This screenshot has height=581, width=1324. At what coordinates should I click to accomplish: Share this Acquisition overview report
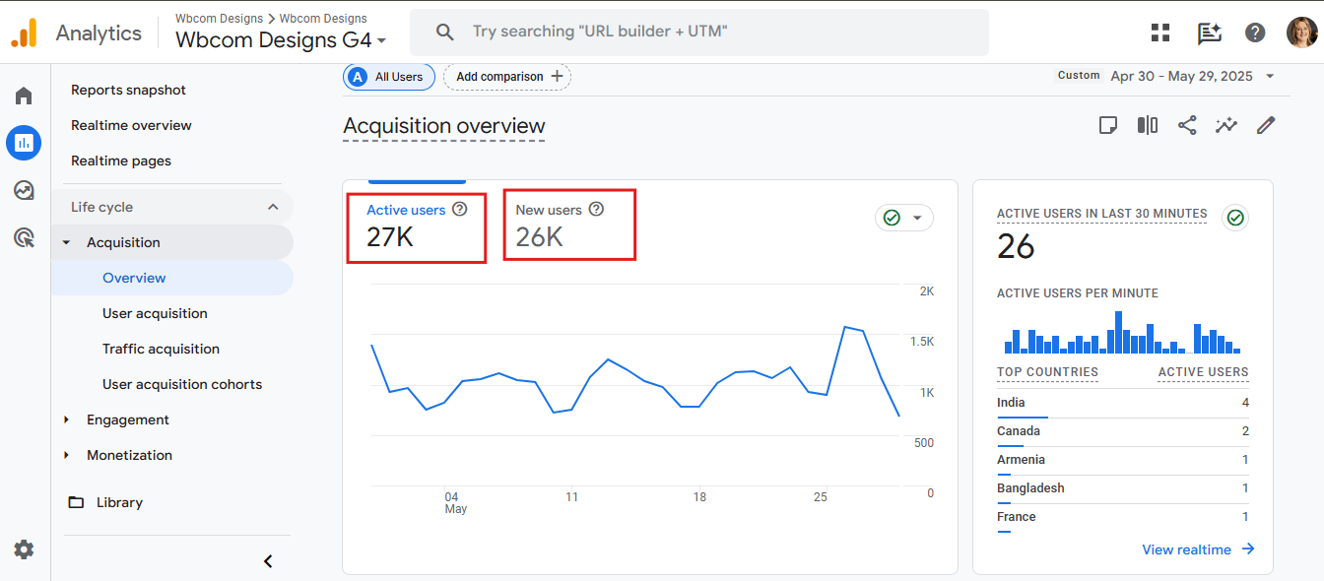(1187, 125)
